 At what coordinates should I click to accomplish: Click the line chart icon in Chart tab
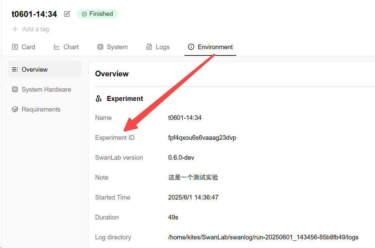(x=57, y=47)
